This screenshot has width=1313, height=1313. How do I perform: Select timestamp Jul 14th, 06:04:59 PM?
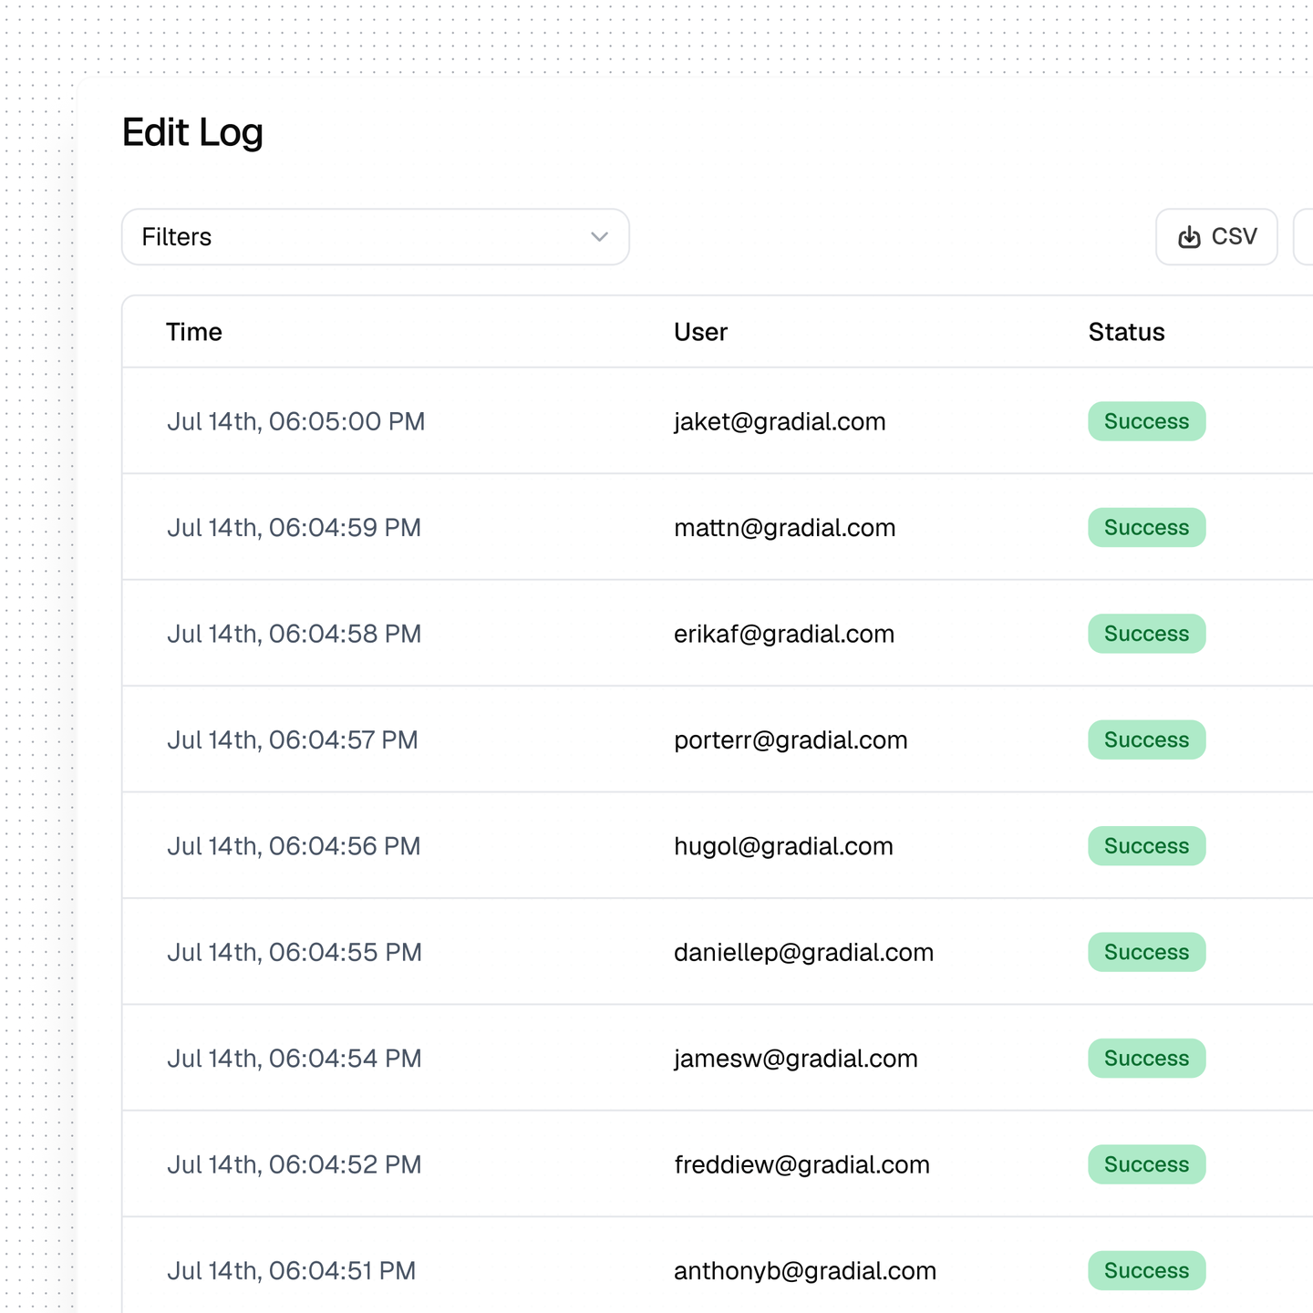(x=294, y=528)
